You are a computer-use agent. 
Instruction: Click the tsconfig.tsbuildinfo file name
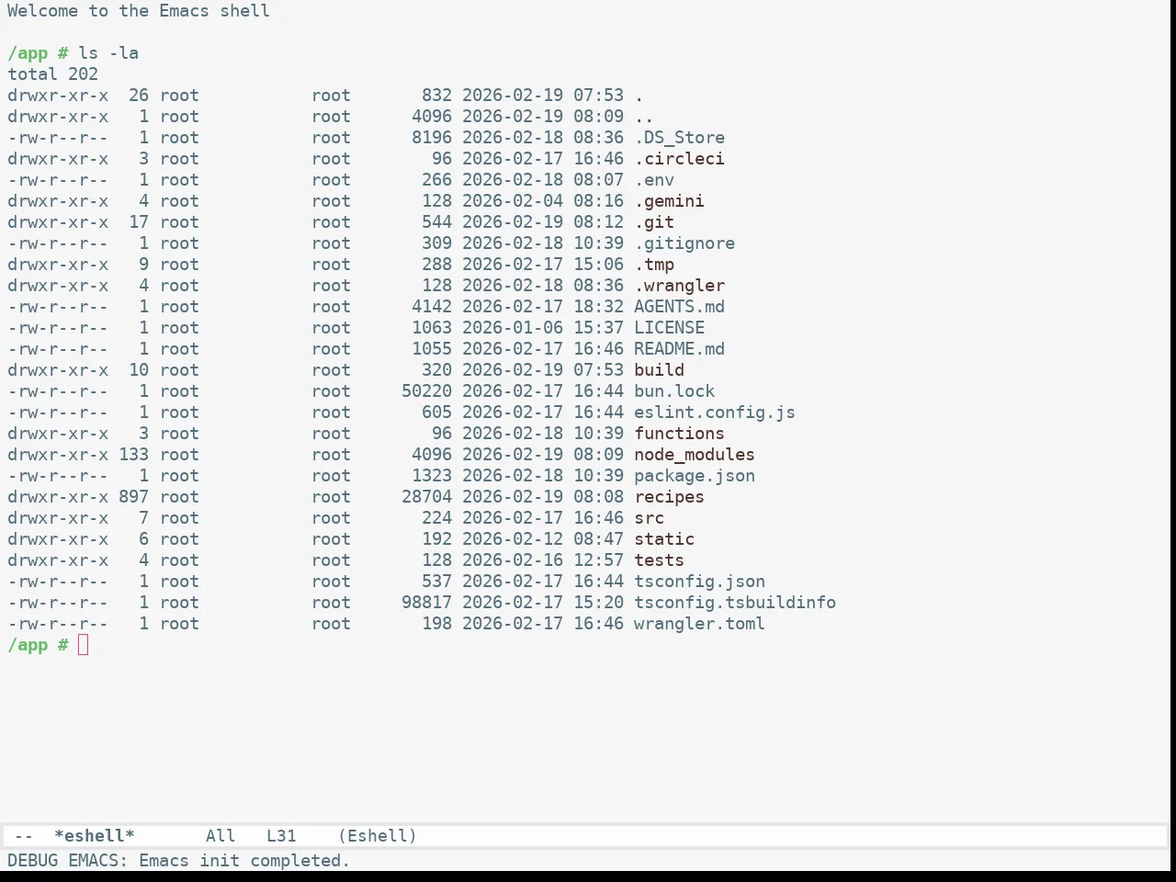pos(735,603)
